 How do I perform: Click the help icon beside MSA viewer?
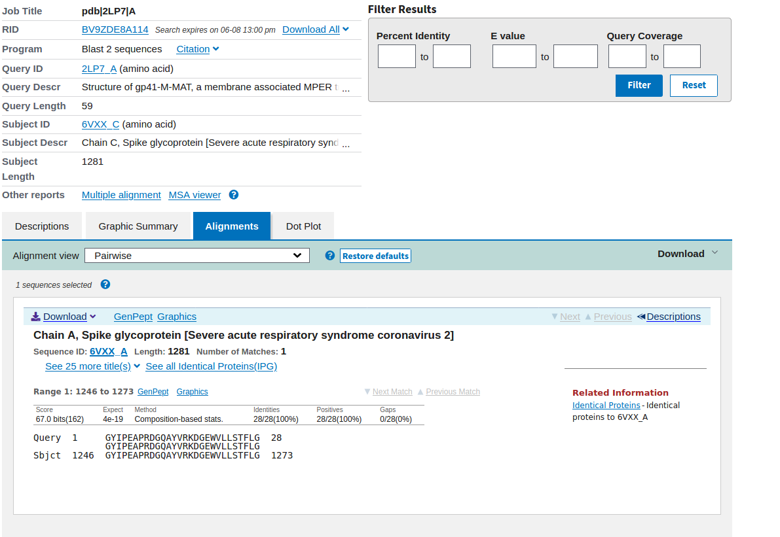(x=233, y=195)
